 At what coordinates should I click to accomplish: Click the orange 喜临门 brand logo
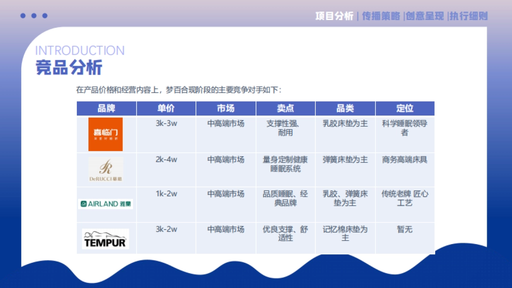tap(105, 134)
